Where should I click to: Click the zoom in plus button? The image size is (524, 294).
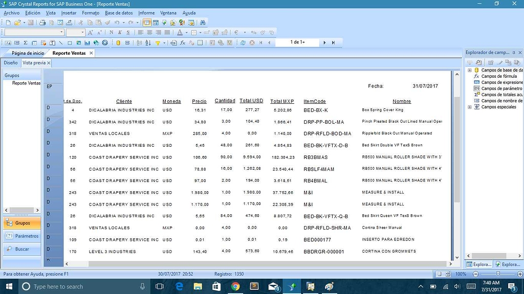[520, 274]
